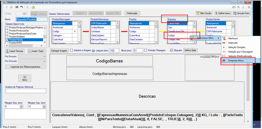Click the grayed-out search toolbar icon
The height and width of the screenshot is (129, 262).
(x=28, y=7)
